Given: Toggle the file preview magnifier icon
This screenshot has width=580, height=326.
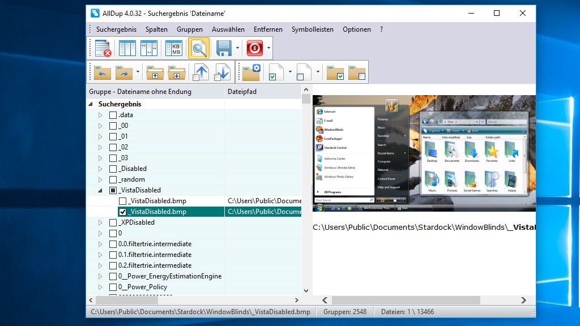Looking at the screenshot, I should pyautogui.click(x=199, y=48).
